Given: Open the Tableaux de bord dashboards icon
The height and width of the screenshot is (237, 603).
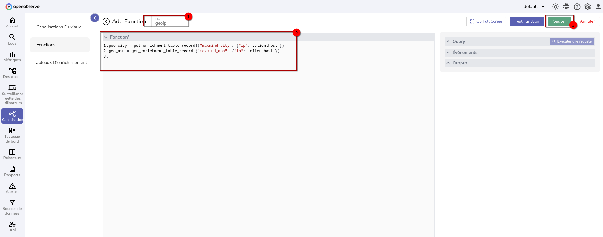Looking at the screenshot, I should tap(12, 131).
